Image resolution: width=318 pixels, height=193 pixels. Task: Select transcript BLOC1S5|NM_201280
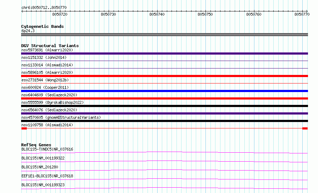point(40,167)
